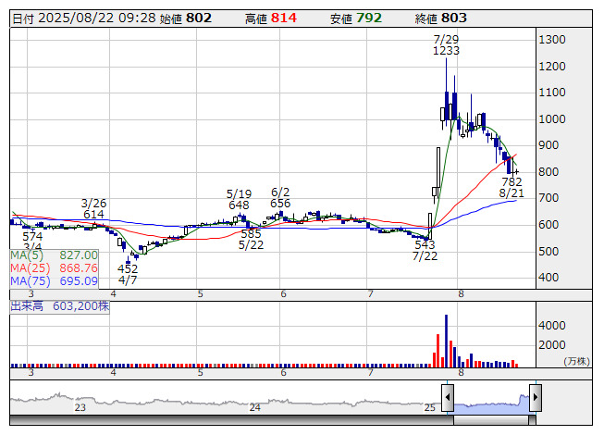Click the 8/21 low label 782

(x=512, y=181)
